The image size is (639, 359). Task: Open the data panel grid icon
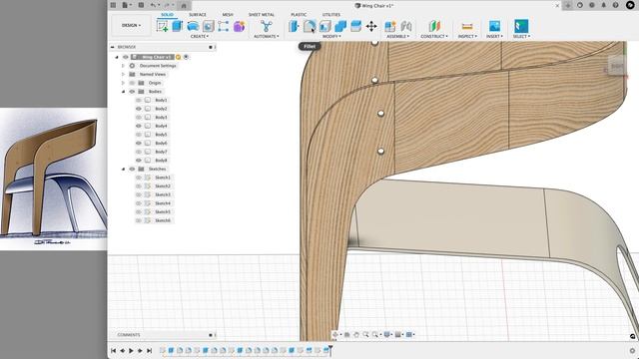(x=113, y=5)
